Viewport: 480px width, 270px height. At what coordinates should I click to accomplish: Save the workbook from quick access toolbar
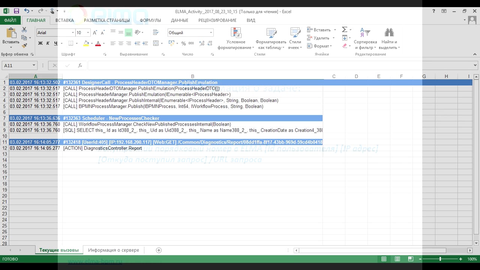click(x=16, y=11)
